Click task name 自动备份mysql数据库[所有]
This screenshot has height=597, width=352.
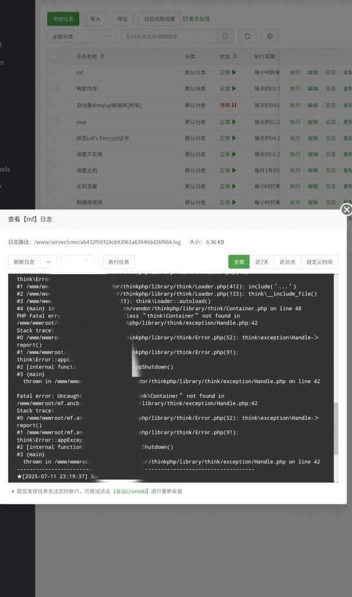tap(109, 105)
